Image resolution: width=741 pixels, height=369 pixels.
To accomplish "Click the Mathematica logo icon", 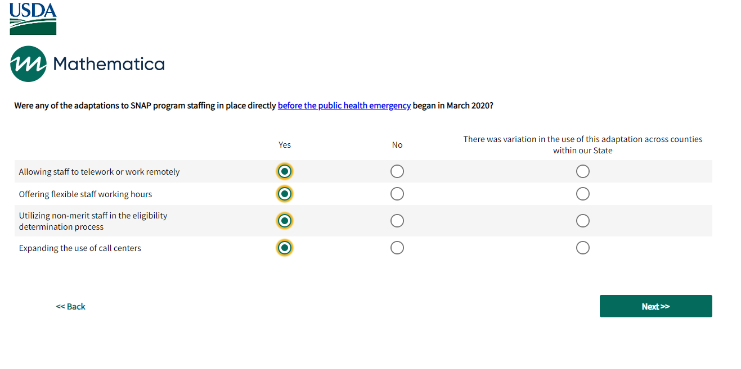I will (28, 64).
